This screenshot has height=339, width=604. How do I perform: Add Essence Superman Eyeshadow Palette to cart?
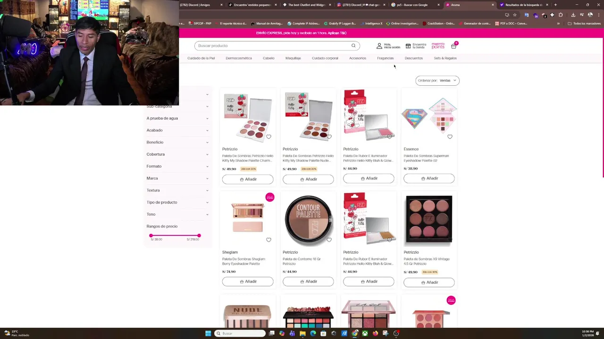[x=429, y=178]
